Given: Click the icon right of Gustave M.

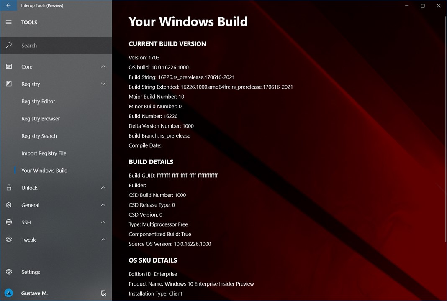Looking at the screenshot, I should coord(103,293).
